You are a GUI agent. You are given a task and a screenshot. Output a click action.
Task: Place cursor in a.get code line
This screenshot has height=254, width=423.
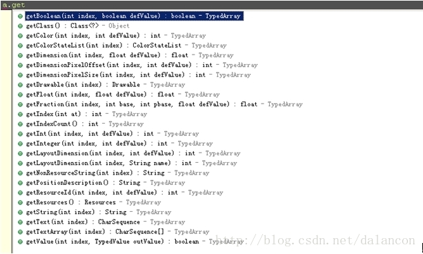(x=211, y=5)
